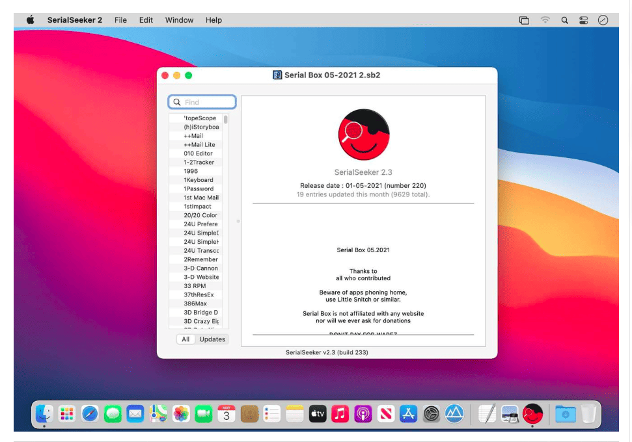Open Podcasts in the Dock
632x442 pixels.
click(x=363, y=414)
